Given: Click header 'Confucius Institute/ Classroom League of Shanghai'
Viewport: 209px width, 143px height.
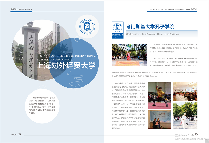Looking at the screenshot, I should click(169, 9).
